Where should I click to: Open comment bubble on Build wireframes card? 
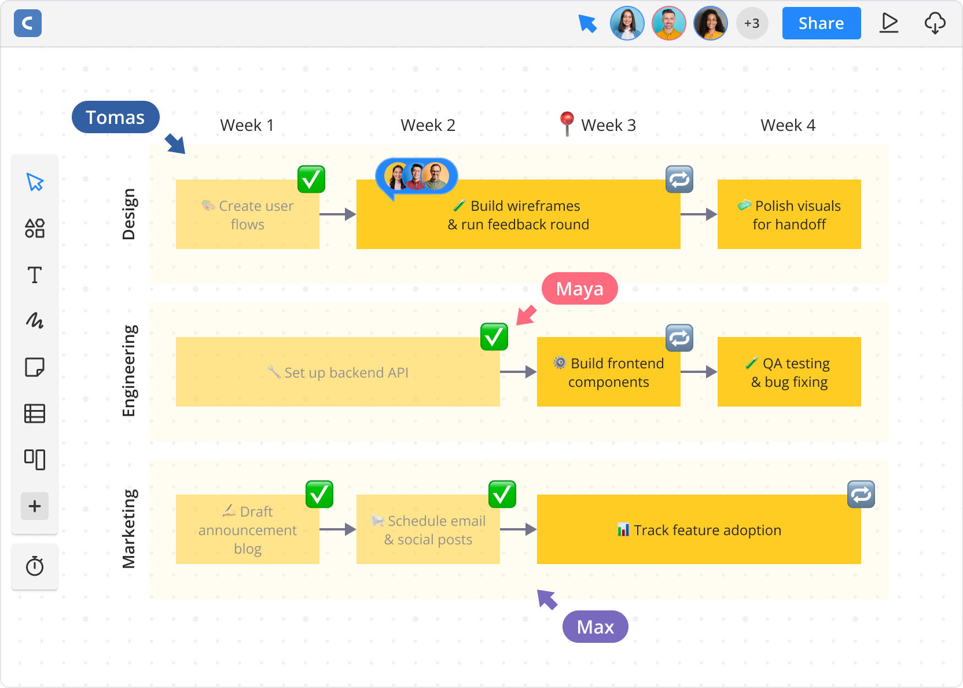tap(417, 177)
